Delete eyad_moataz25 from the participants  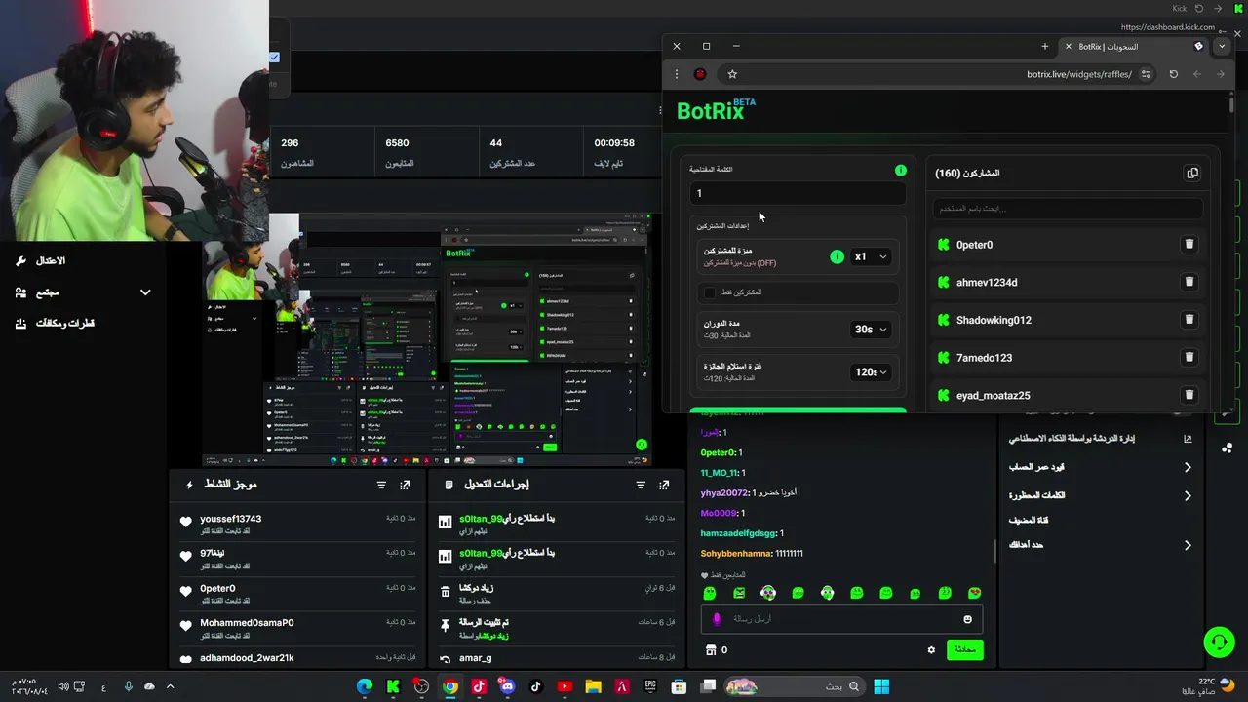pyautogui.click(x=1189, y=395)
